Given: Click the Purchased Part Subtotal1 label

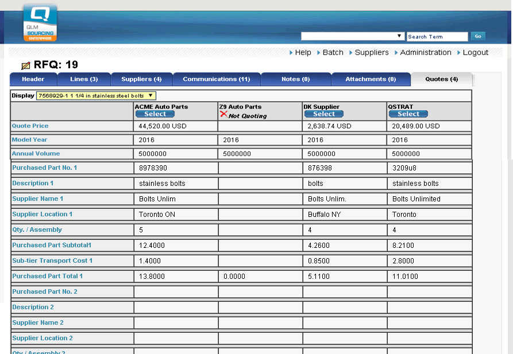Looking at the screenshot, I should point(52,245).
